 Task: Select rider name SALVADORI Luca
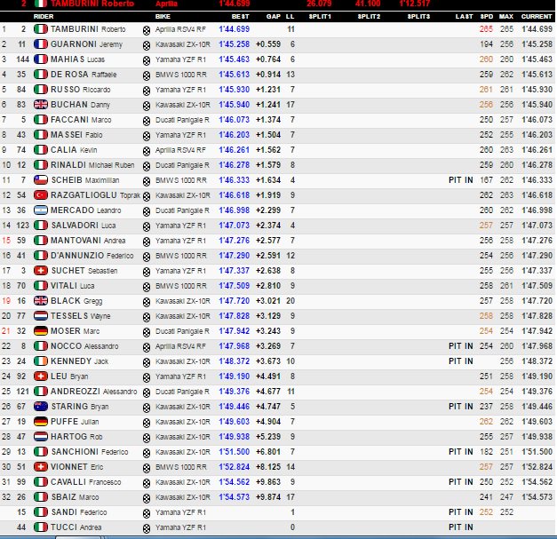[84, 226]
